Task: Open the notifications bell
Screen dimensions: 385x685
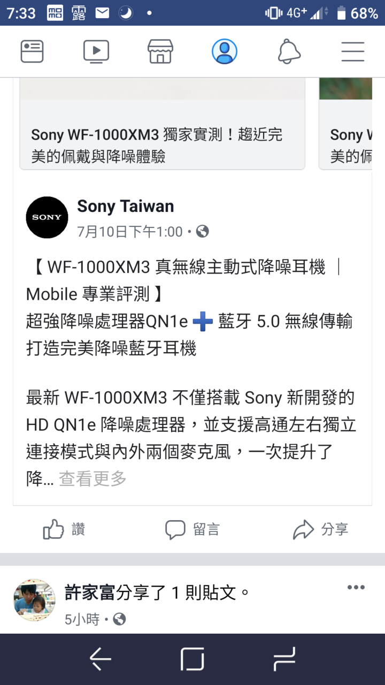Action: tap(289, 51)
